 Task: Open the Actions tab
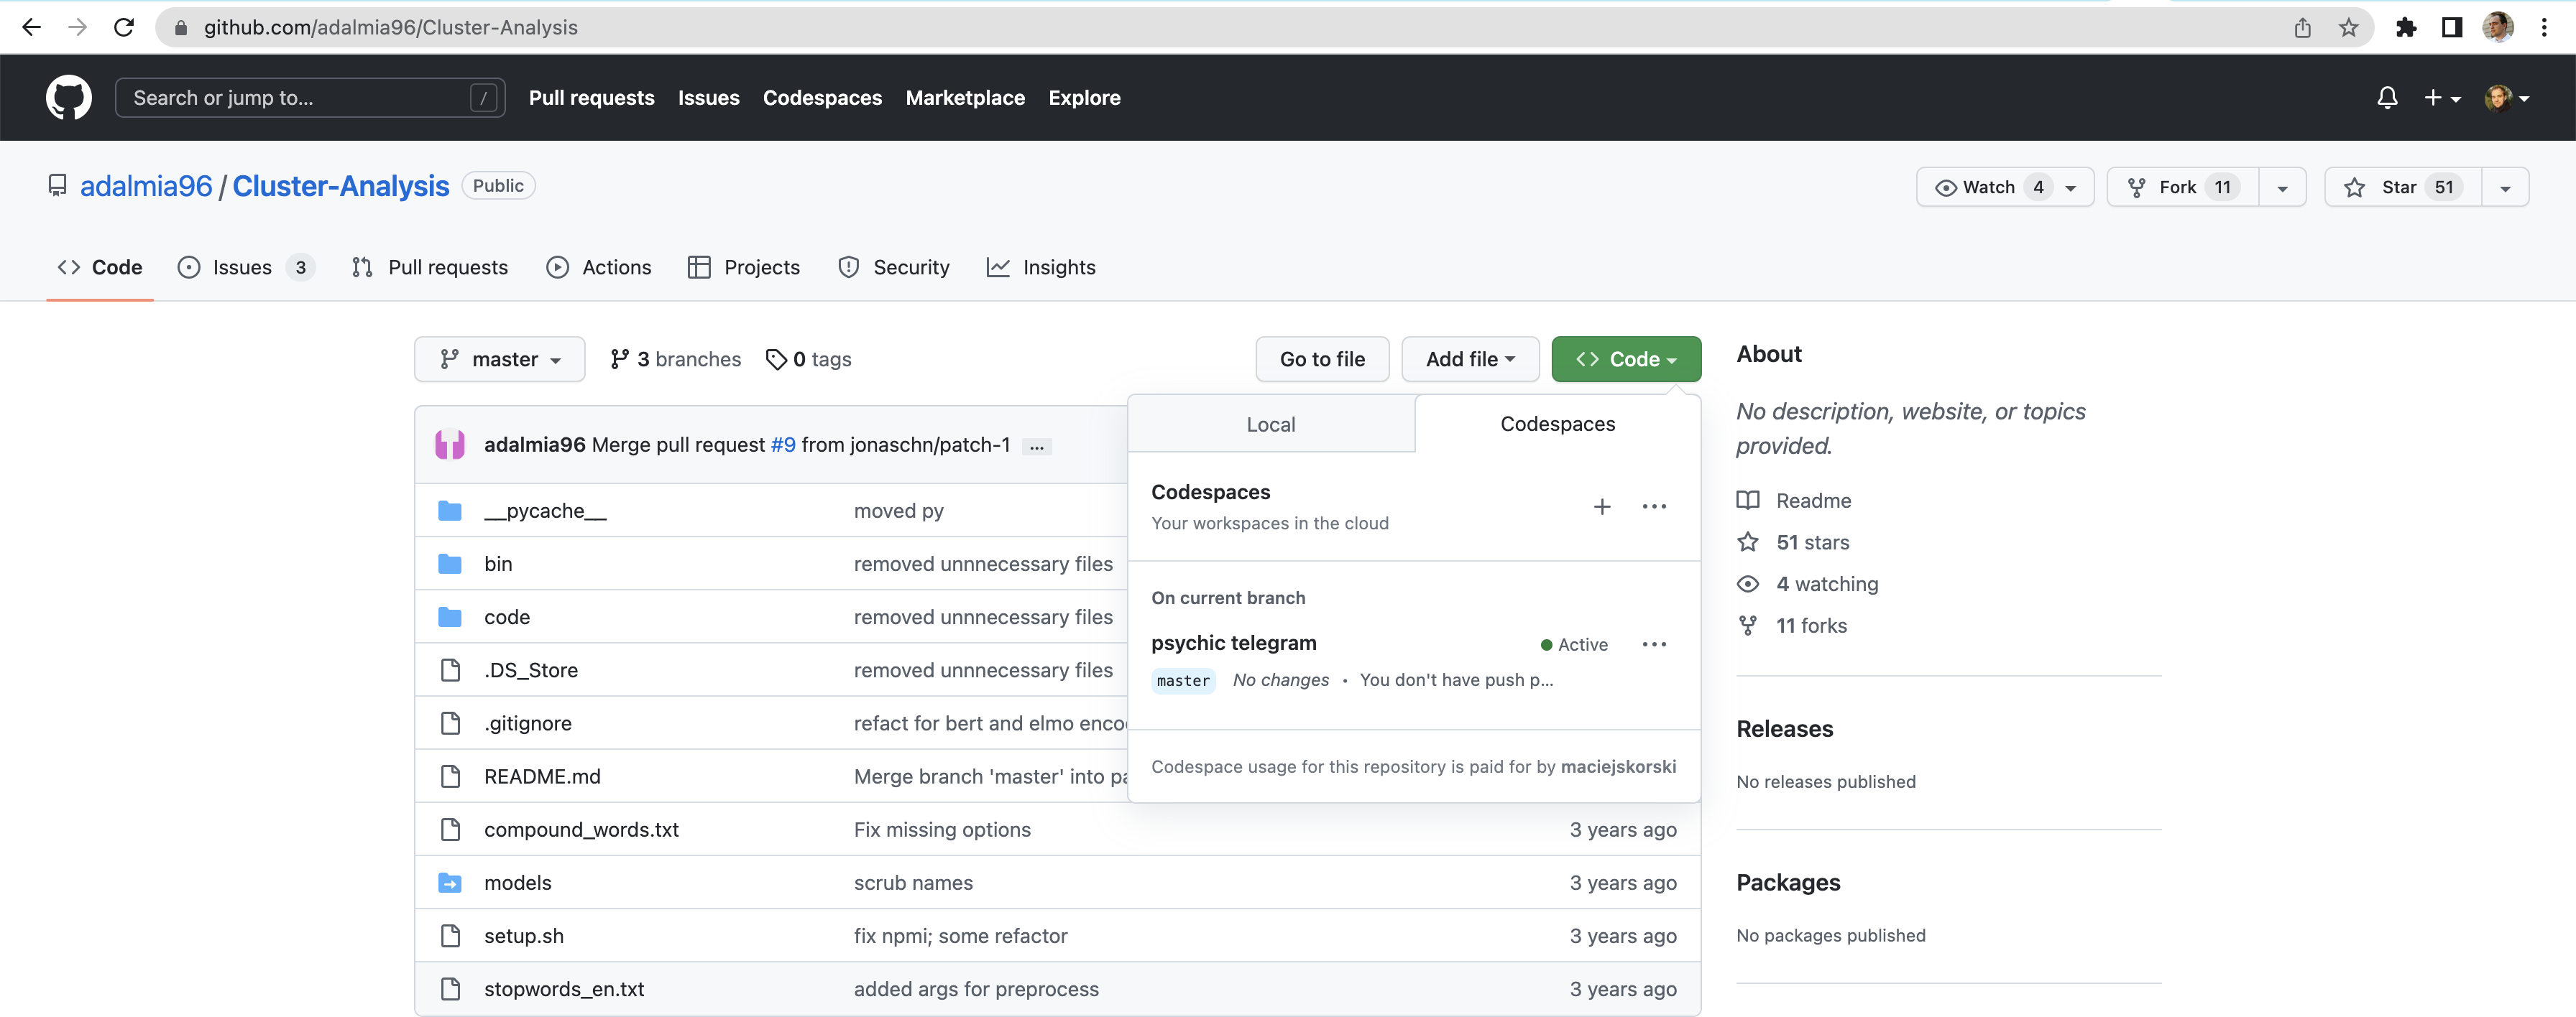599,266
